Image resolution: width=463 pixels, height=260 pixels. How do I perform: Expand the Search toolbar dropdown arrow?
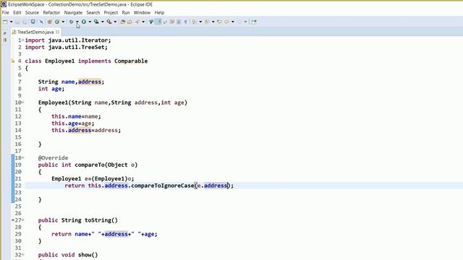pyautogui.click(x=143, y=22)
